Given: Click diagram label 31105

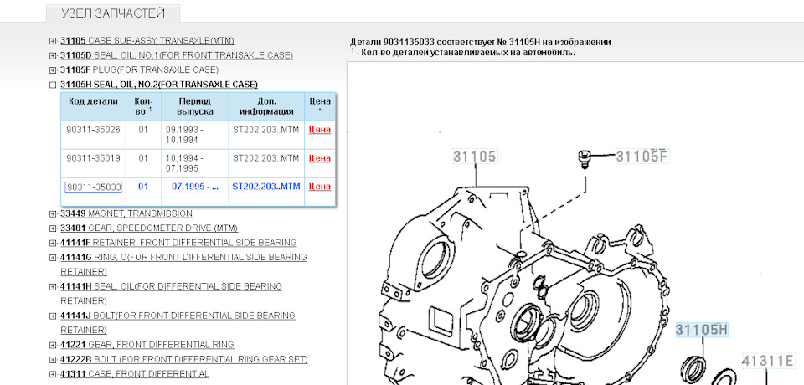Looking at the screenshot, I should click(475, 156).
